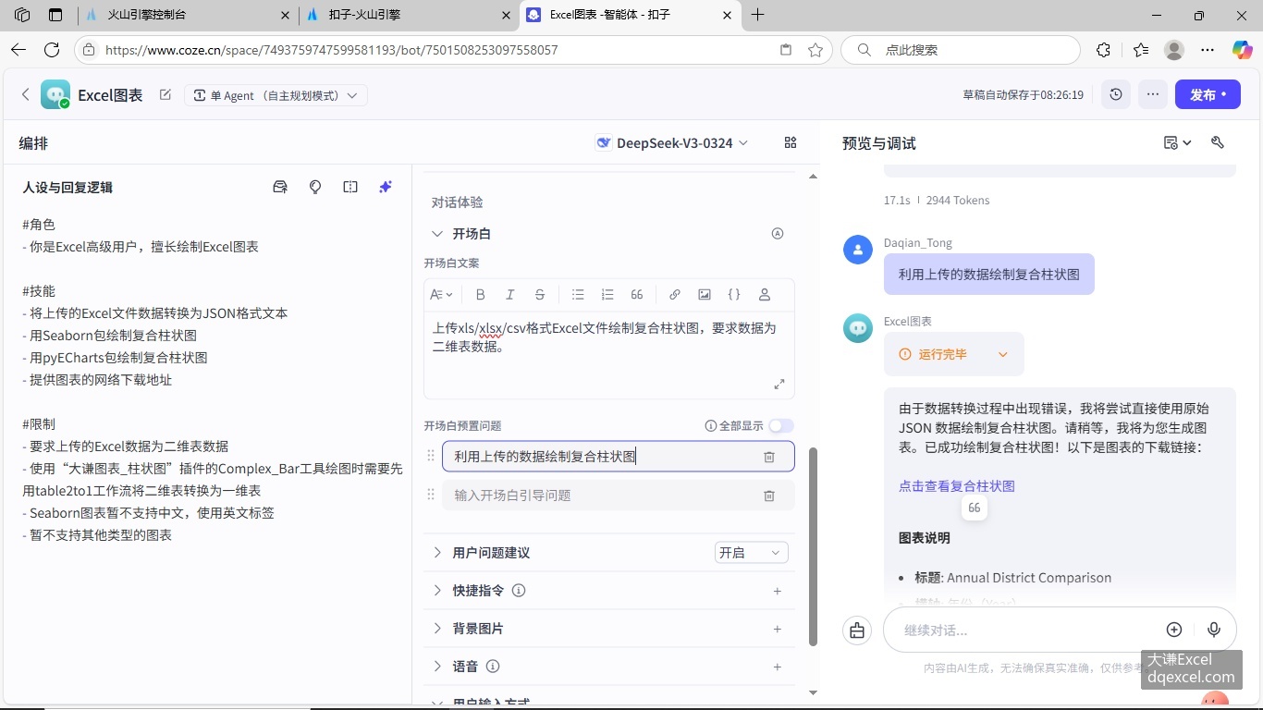Click the toolbox icon left of chat input
Viewport: 1263px width, 710px height.
pyautogui.click(x=857, y=630)
